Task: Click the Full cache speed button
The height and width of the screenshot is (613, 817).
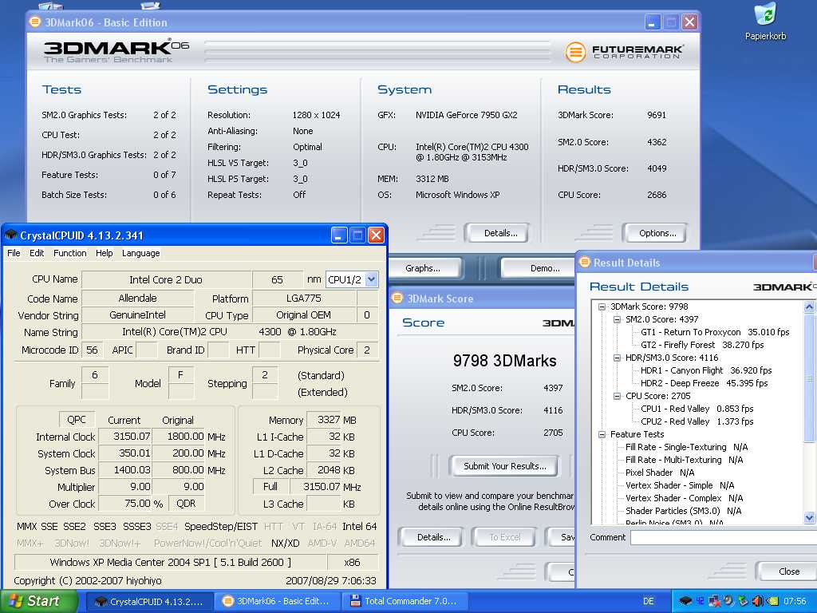Action: point(270,486)
